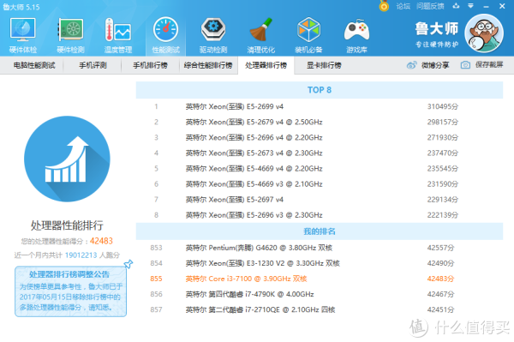
Task: Switch to 手机排行榜 tab
Action: coord(150,65)
